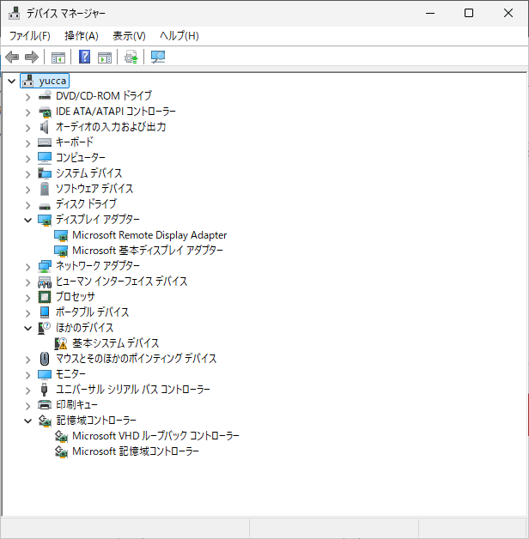Click the IDE ATA/ATAPI controller icon
The height and width of the screenshot is (539, 529).
45,112
